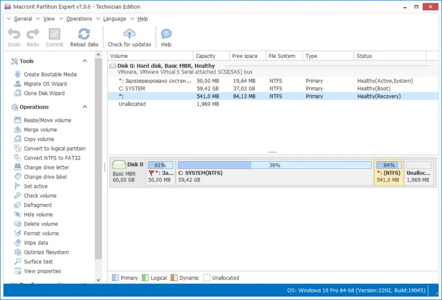
Task: Sort by the Free space column header
Action: (248, 56)
